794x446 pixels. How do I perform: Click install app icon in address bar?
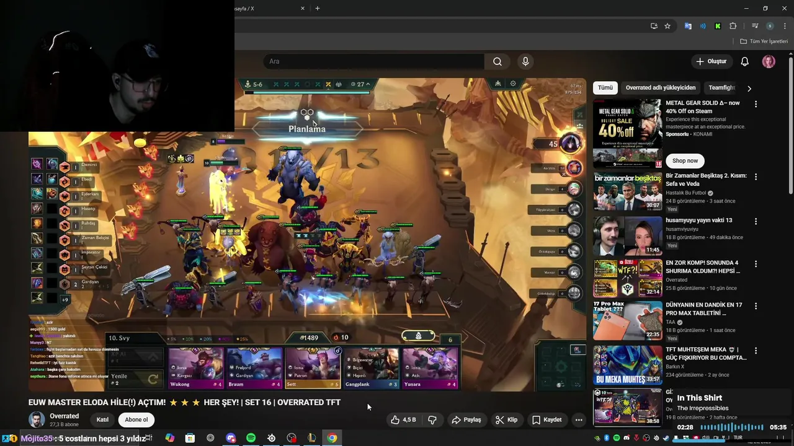[x=654, y=26]
